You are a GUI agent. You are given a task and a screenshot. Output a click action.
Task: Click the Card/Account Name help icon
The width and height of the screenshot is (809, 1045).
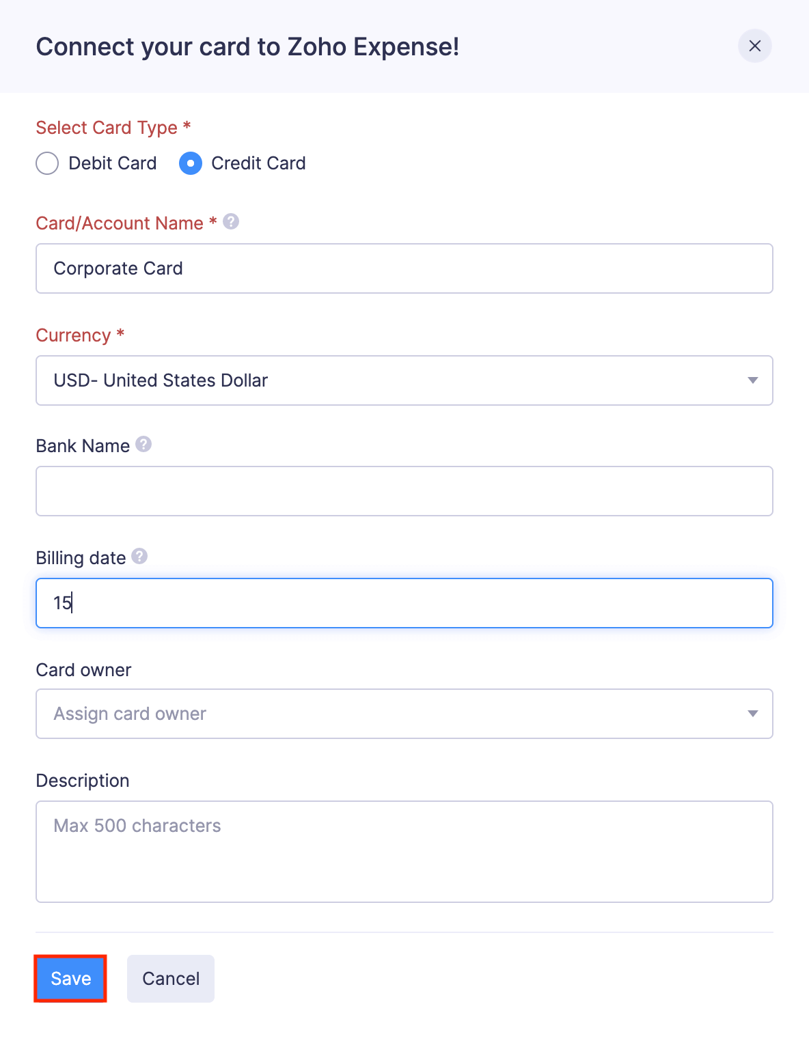click(x=231, y=222)
